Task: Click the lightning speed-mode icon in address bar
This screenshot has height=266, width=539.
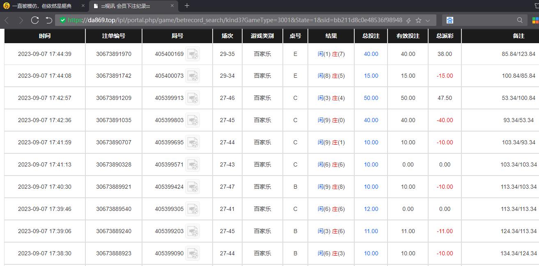Action: coord(408,20)
